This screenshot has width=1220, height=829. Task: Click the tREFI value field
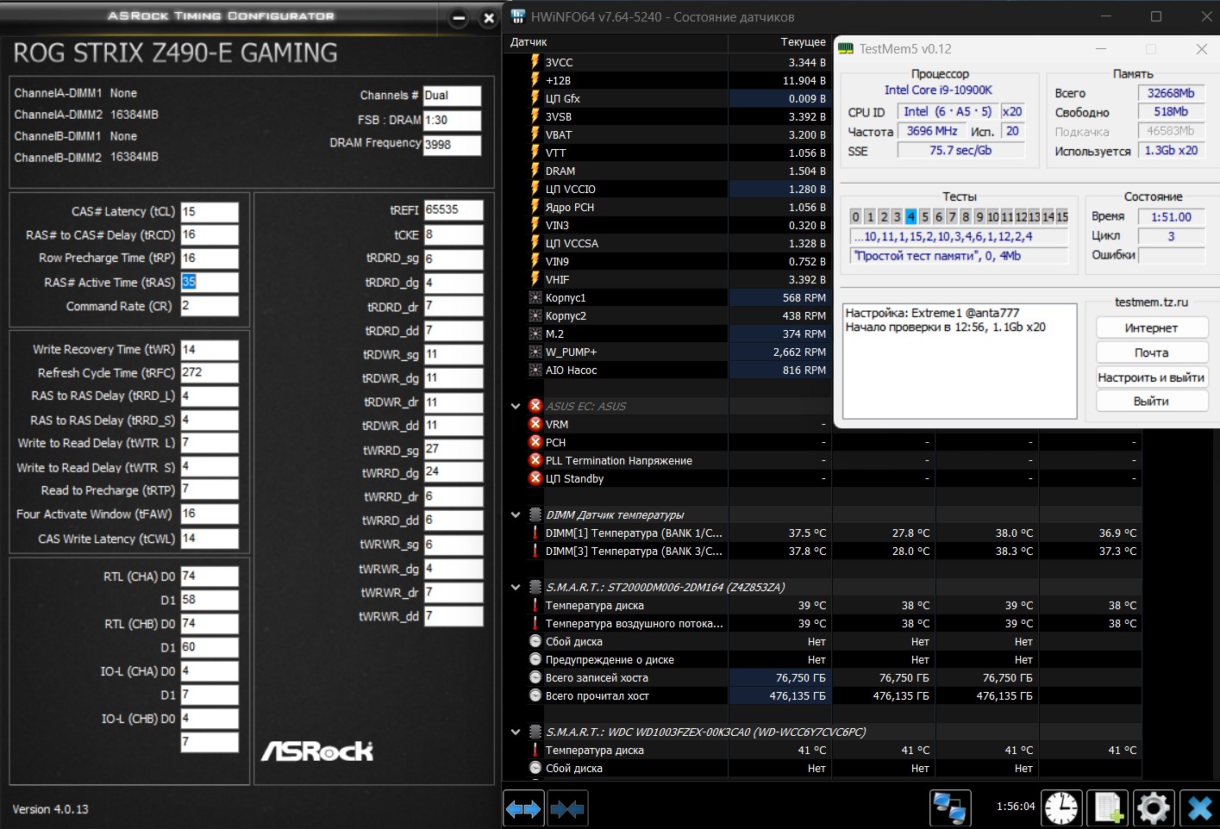(454, 210)
